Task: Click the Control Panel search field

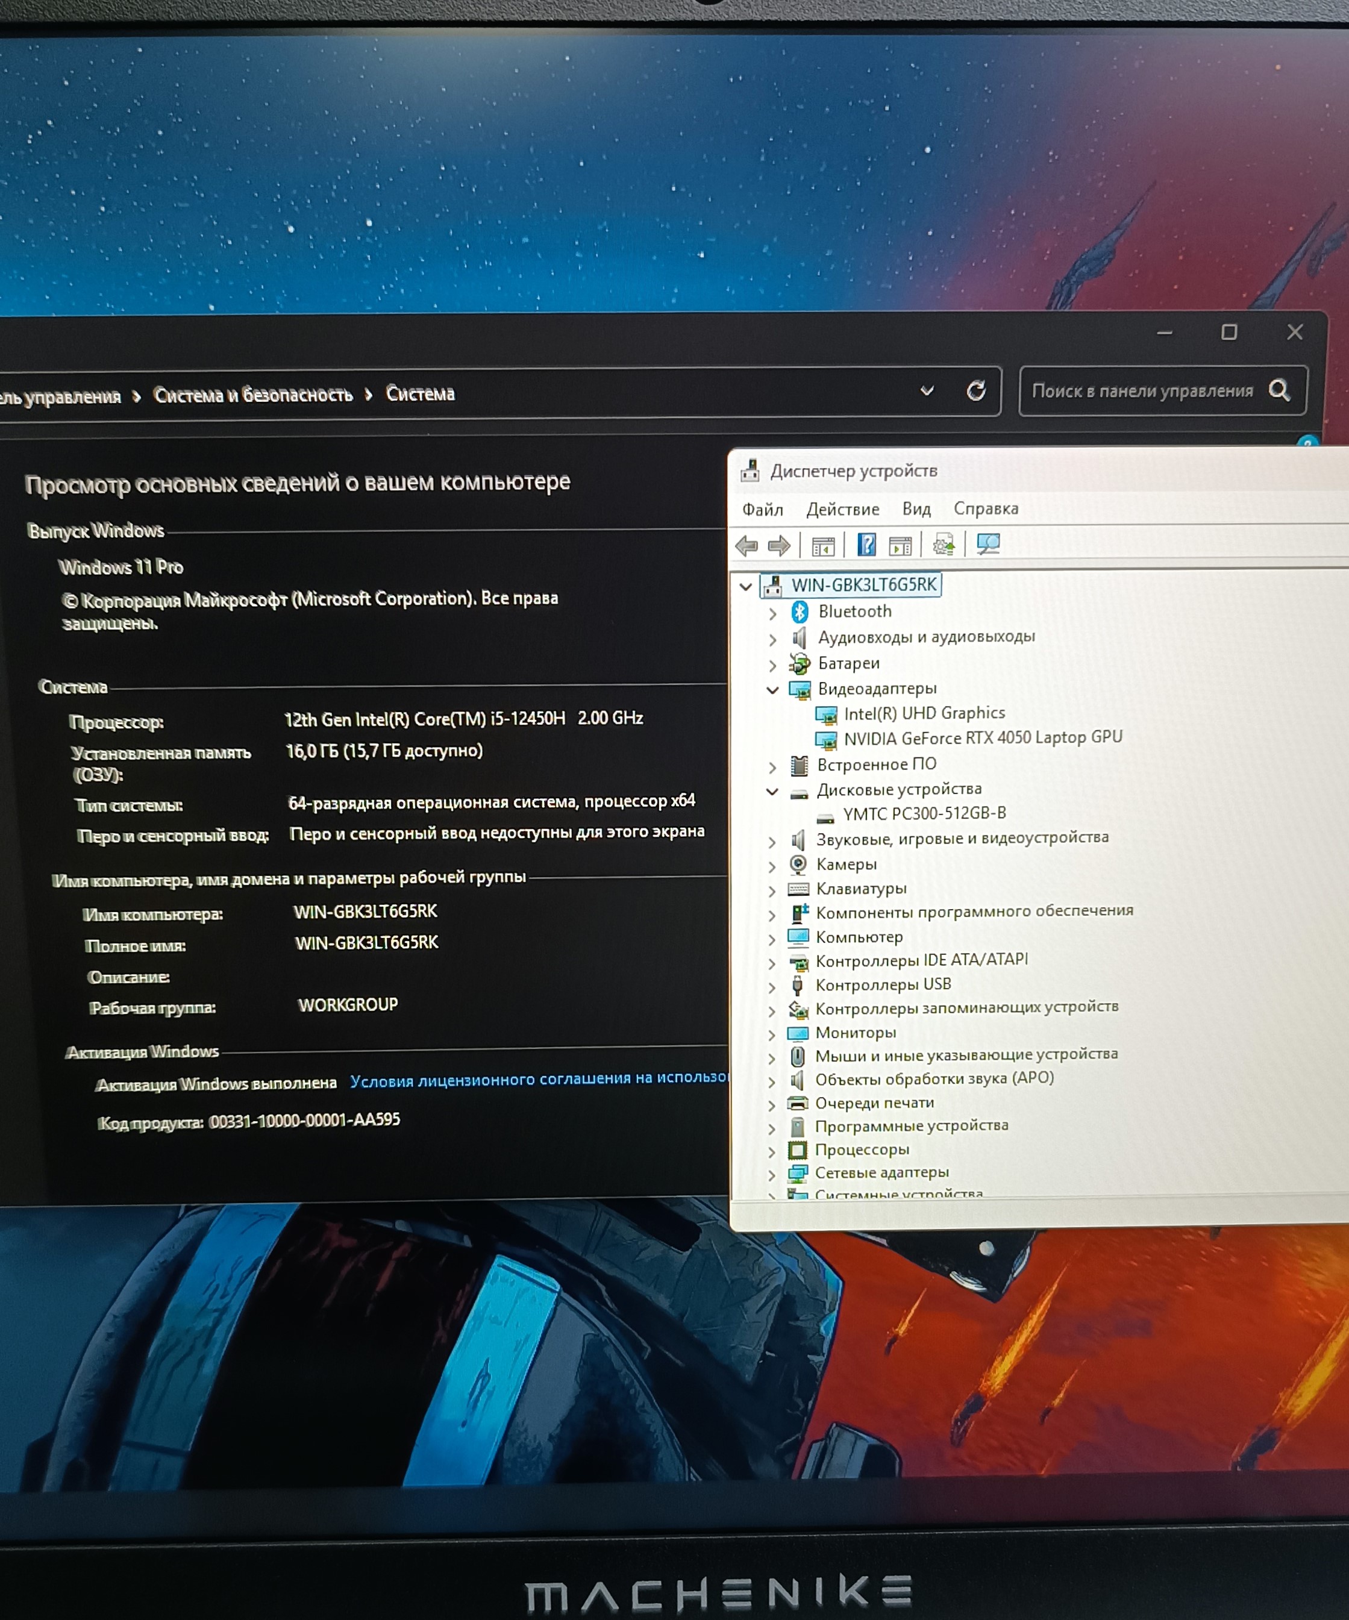Action: point(1162,390)
